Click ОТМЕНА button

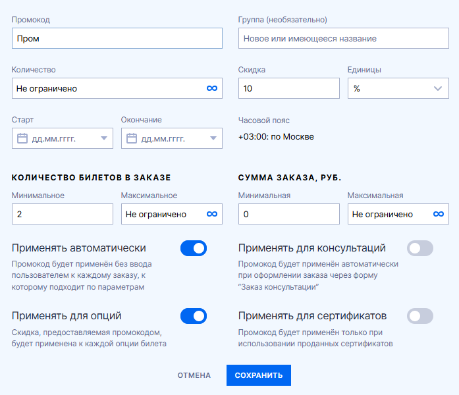pos(194,375)
